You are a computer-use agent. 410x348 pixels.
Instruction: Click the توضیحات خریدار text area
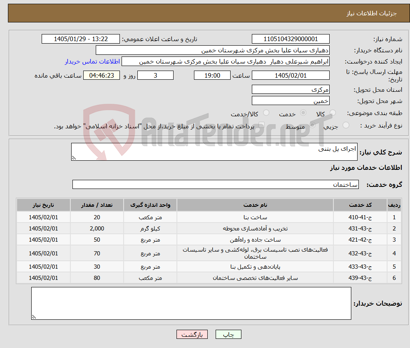pyautogui.click(x=191, y=304)
